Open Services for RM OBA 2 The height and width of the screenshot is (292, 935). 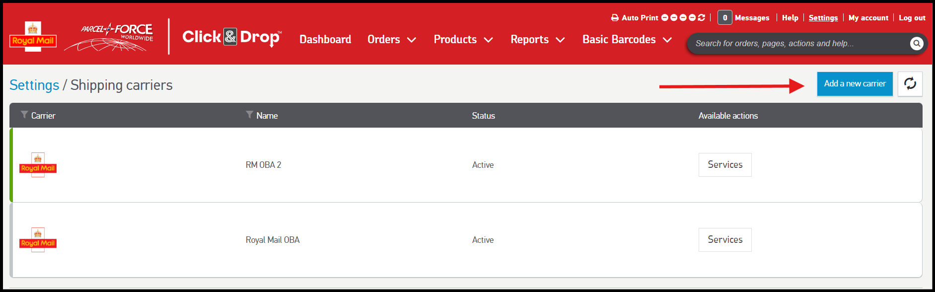(x=724, y=165)
